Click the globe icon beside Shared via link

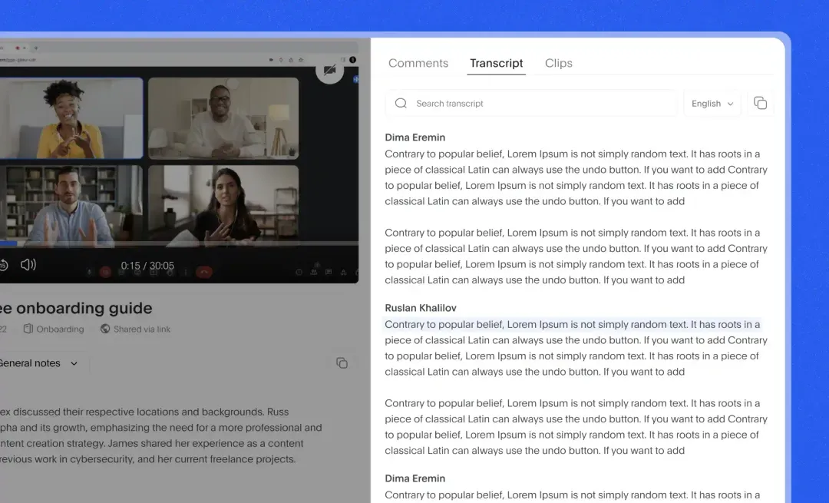click(x=105, y=329)
